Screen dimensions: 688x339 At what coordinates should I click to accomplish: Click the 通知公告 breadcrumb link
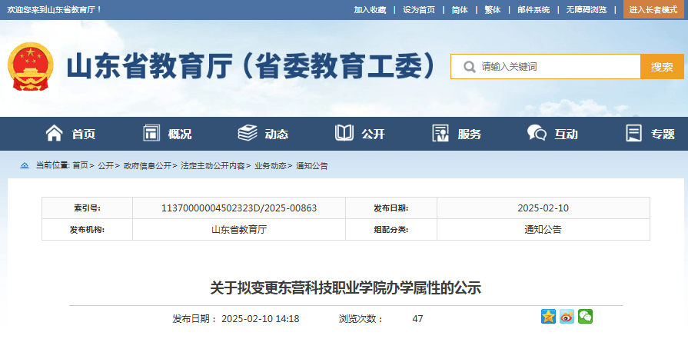tap(312, 166)
